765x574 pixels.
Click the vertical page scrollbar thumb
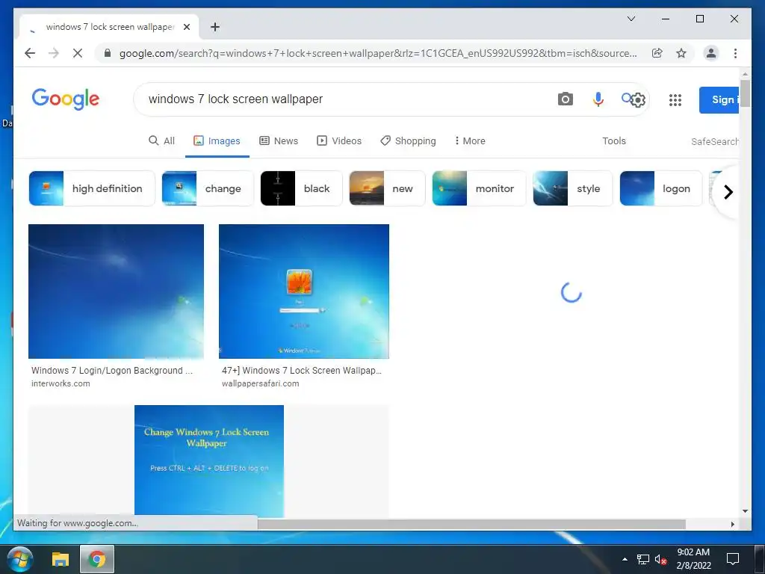[x=745, y=93]
